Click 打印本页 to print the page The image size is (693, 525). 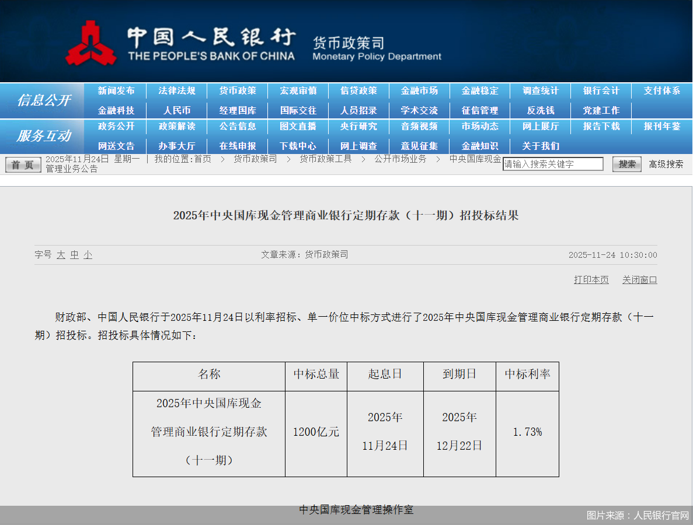pos(591,279)
